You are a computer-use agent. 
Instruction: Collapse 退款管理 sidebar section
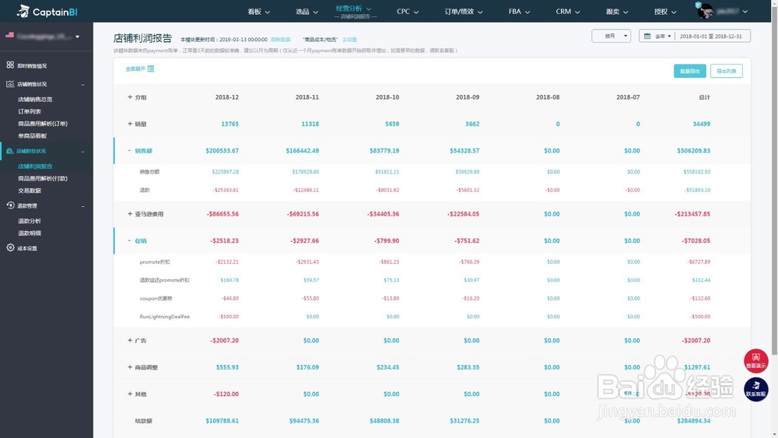82,206
